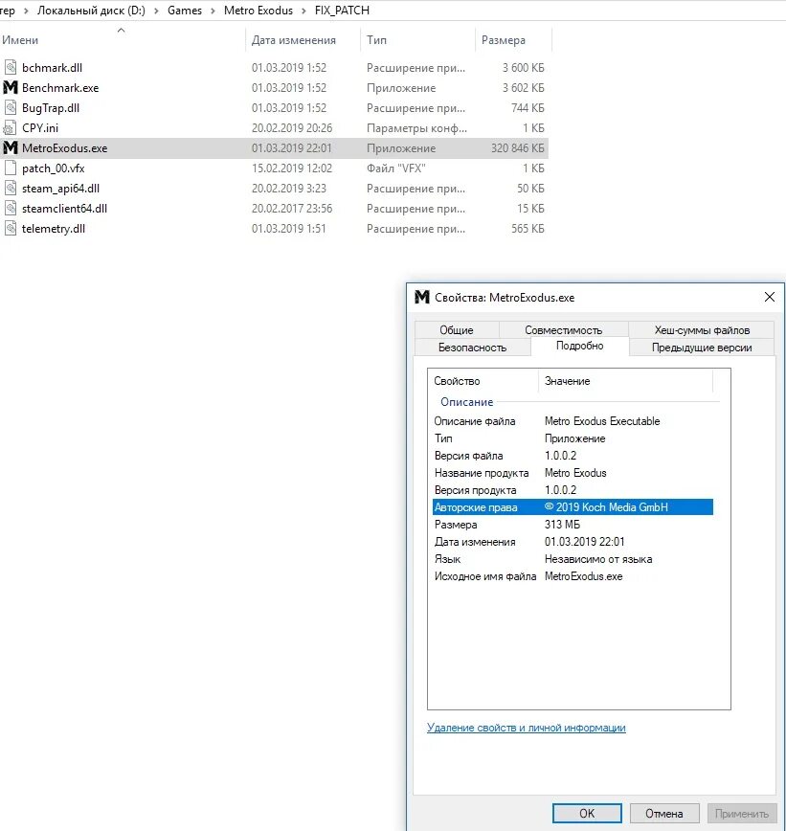Image resolution: width=786 pixels, height=831 pixels.
Task: Select the bchmark.dll file icon
Action: 11,67
